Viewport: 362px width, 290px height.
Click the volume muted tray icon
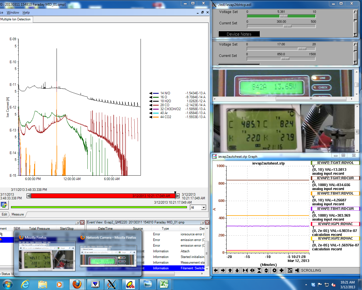coord(333,285)
